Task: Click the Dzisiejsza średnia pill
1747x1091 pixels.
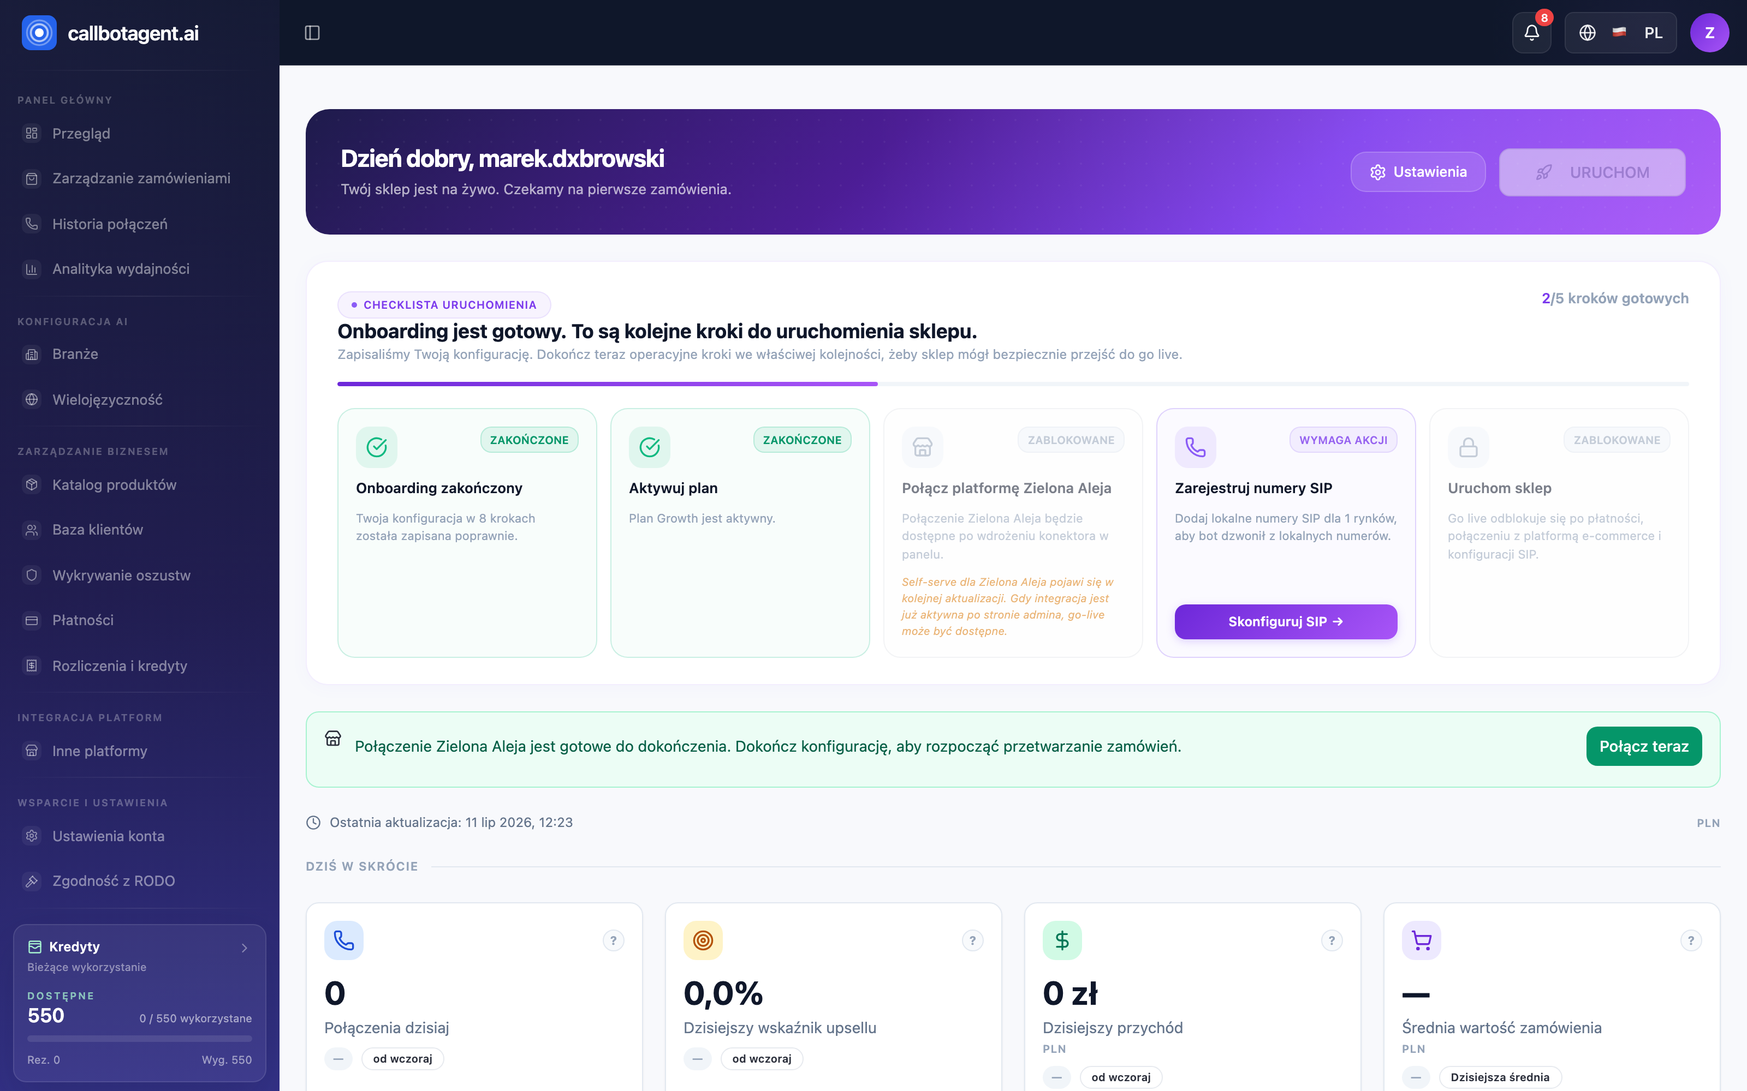Action: (x=1499, y=1077)
